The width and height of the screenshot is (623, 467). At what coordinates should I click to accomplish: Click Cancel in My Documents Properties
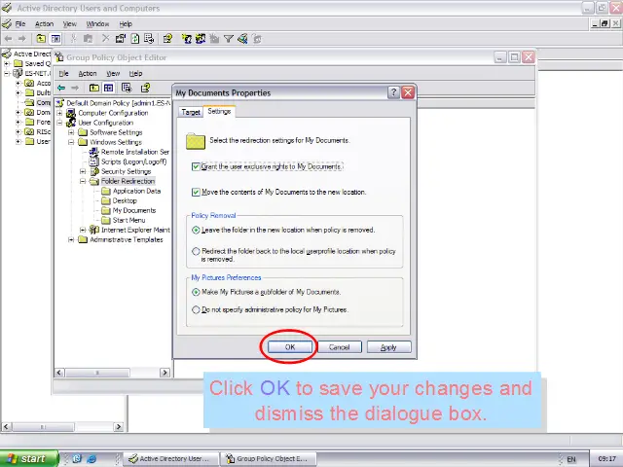click(340, 346)
